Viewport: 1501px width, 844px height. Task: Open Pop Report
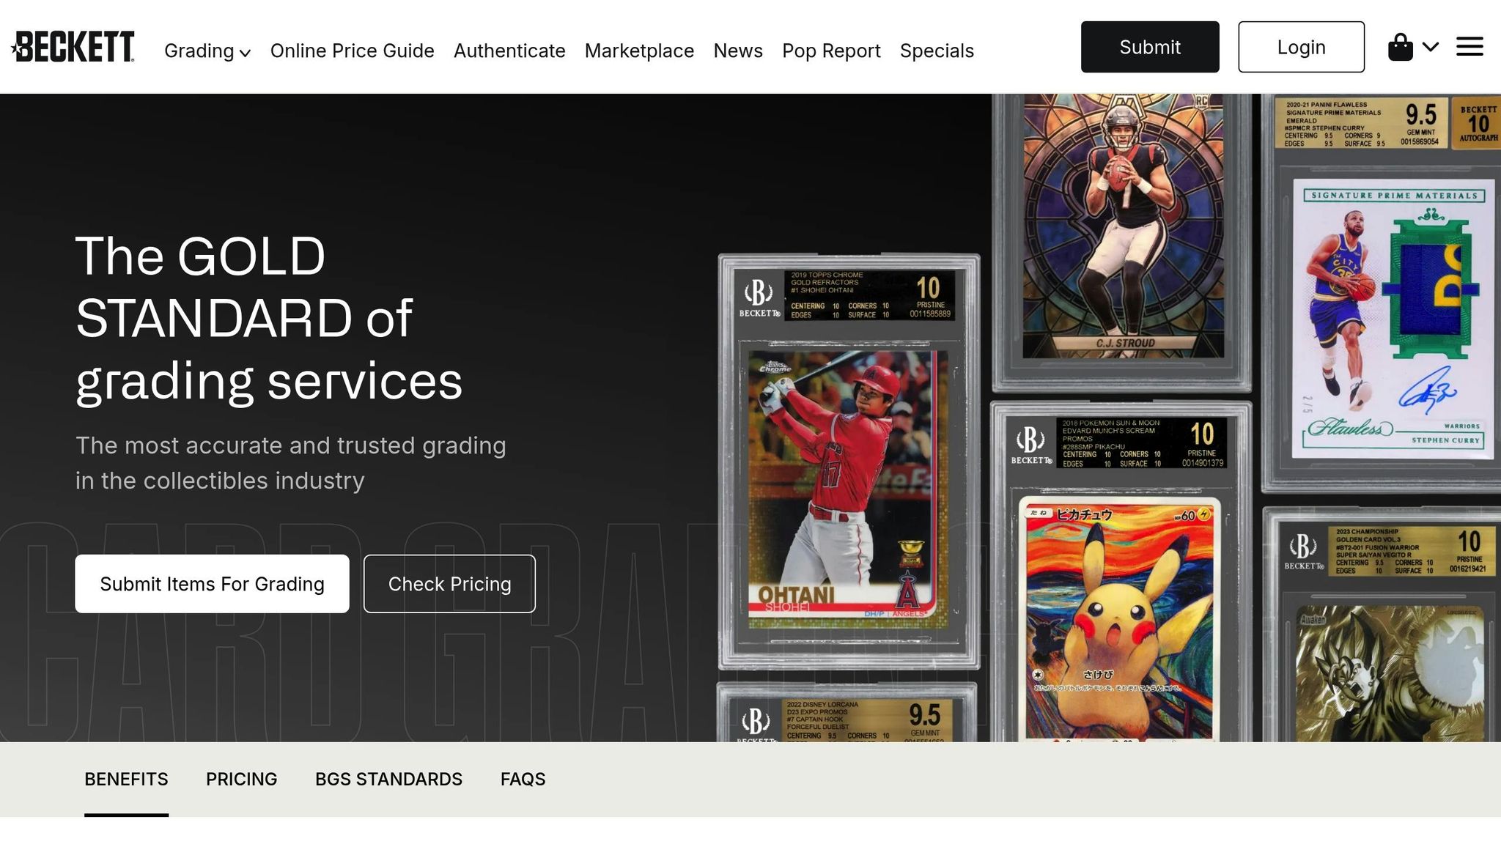coord(831,51)
